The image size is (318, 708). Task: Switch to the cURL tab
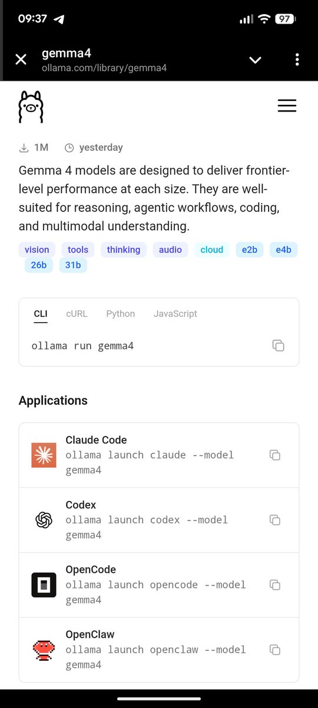click(x=77, y=314)
